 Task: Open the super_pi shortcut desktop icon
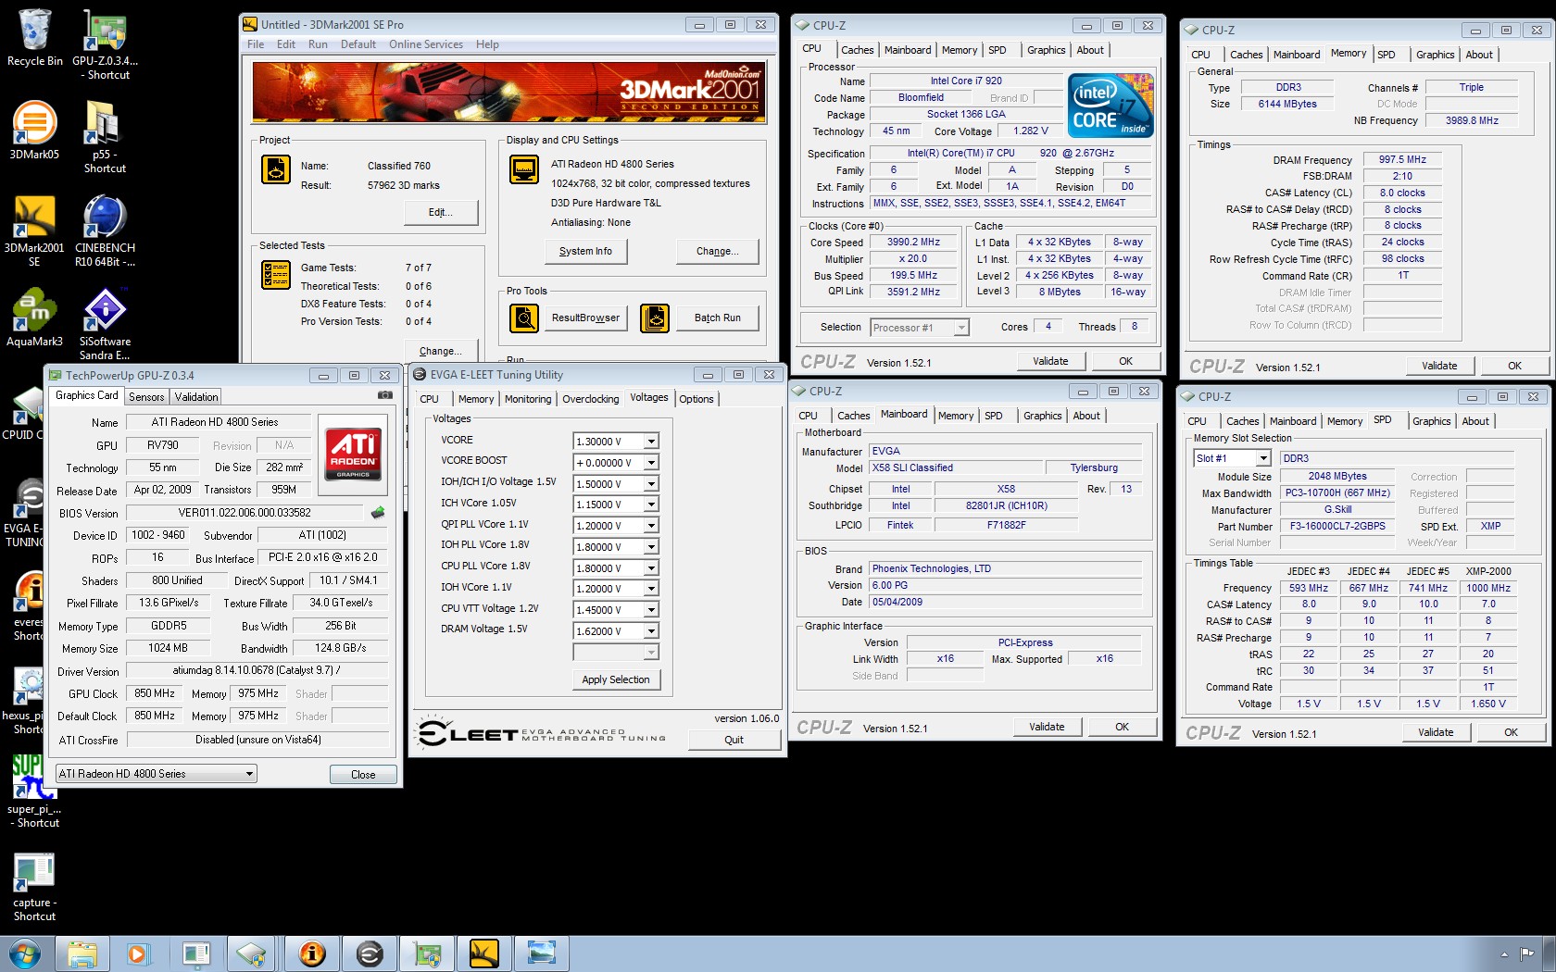pyautogui.click(x=34, y=790)
